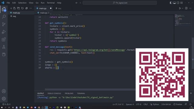Click the activity bar icon below Testing flask

[4, 54]
